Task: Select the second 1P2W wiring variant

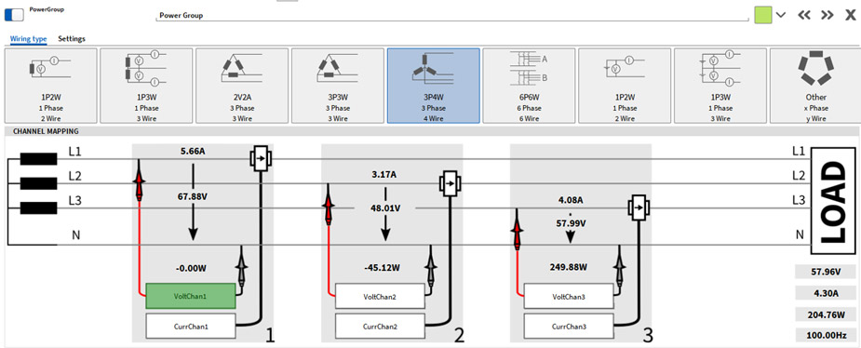Action: (625, 86)
